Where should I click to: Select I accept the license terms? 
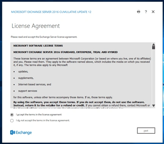click(x=12, y=115)
